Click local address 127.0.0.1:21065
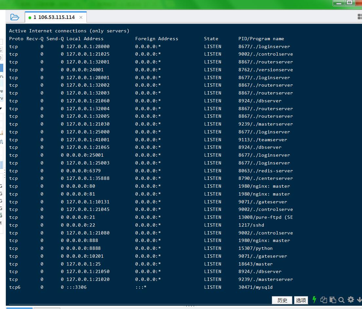Viewport: 362px width, 309px height. pos(88,147)
